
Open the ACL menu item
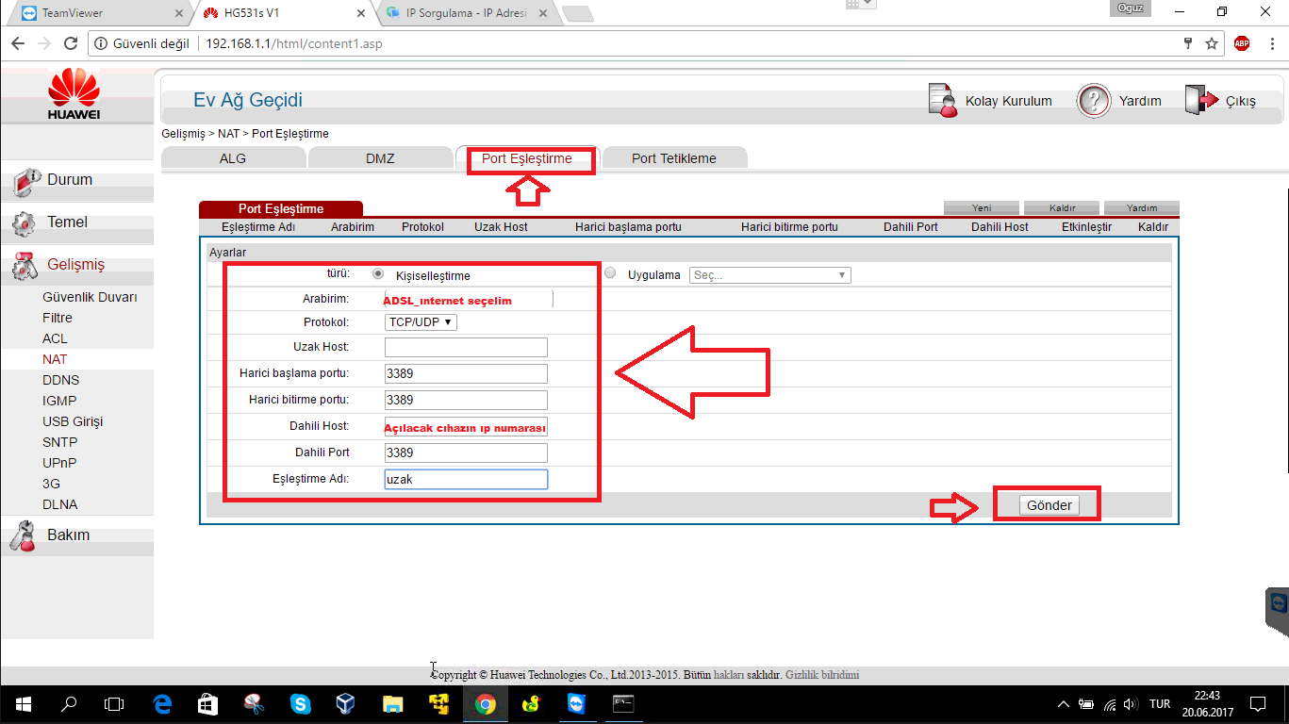click(x=55, y=338)
